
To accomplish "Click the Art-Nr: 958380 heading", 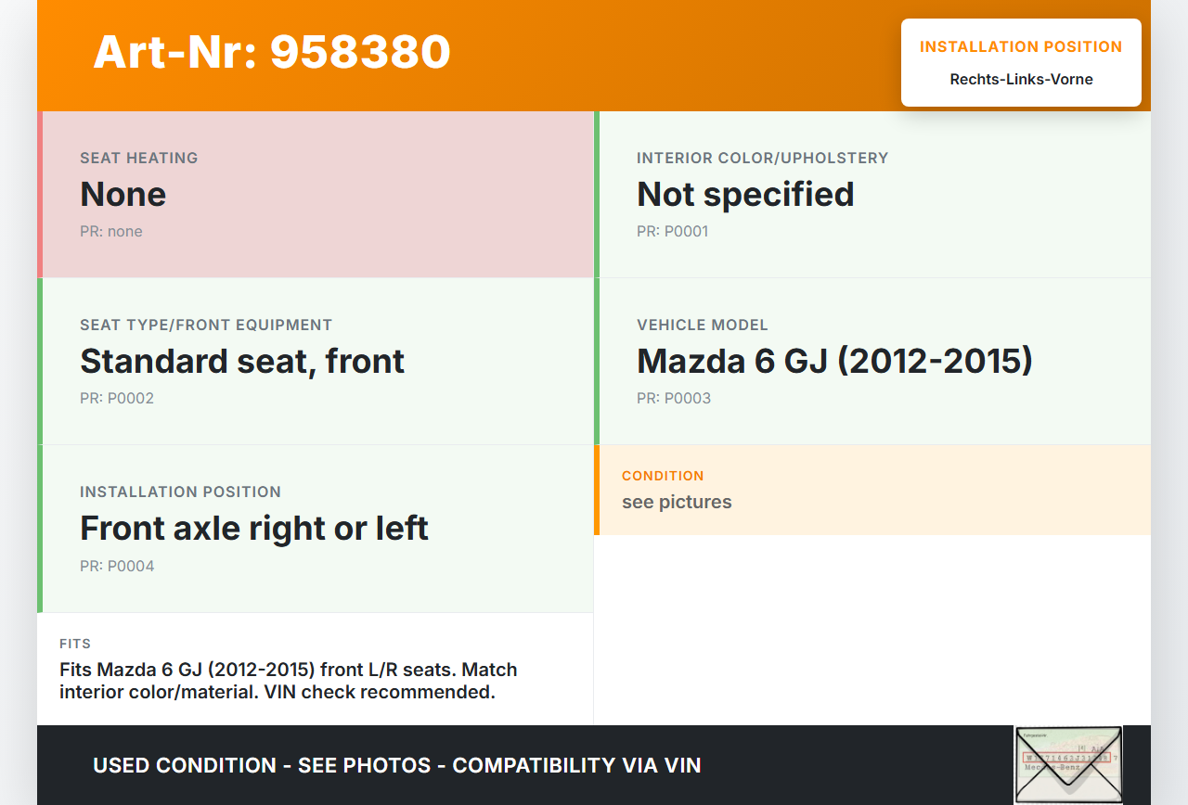I will click(272, 52).
